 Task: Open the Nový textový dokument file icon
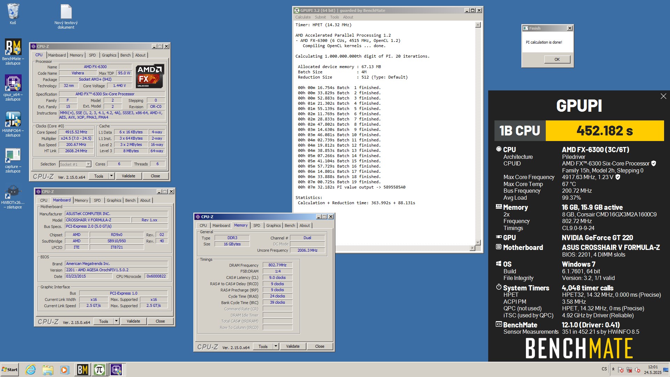click(66, 16)
